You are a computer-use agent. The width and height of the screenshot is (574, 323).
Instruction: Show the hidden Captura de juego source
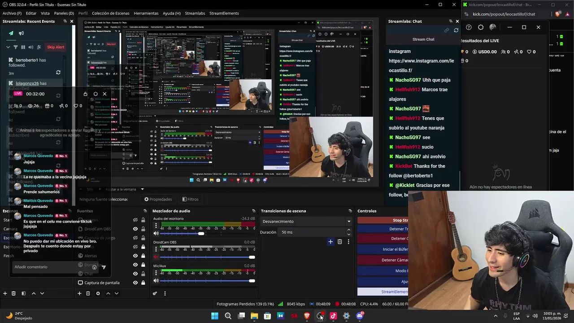(135, 238)
